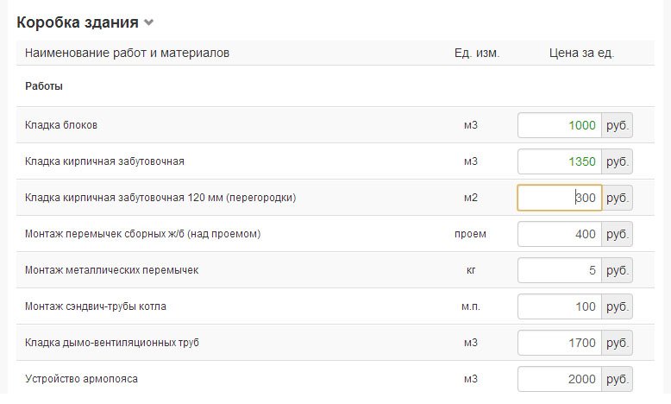This screenshot has width=671, height=404.
Task: Select the Работы subsection label
Action: 44,86
